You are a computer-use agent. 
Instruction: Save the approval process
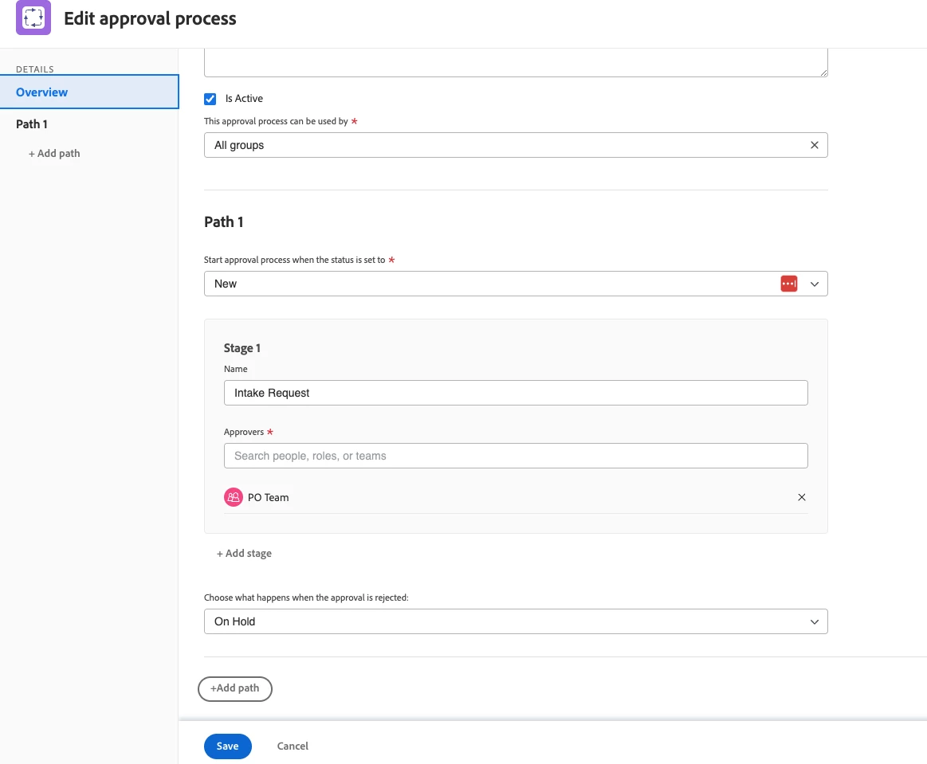pyautogui.click(x=227, y=746)
